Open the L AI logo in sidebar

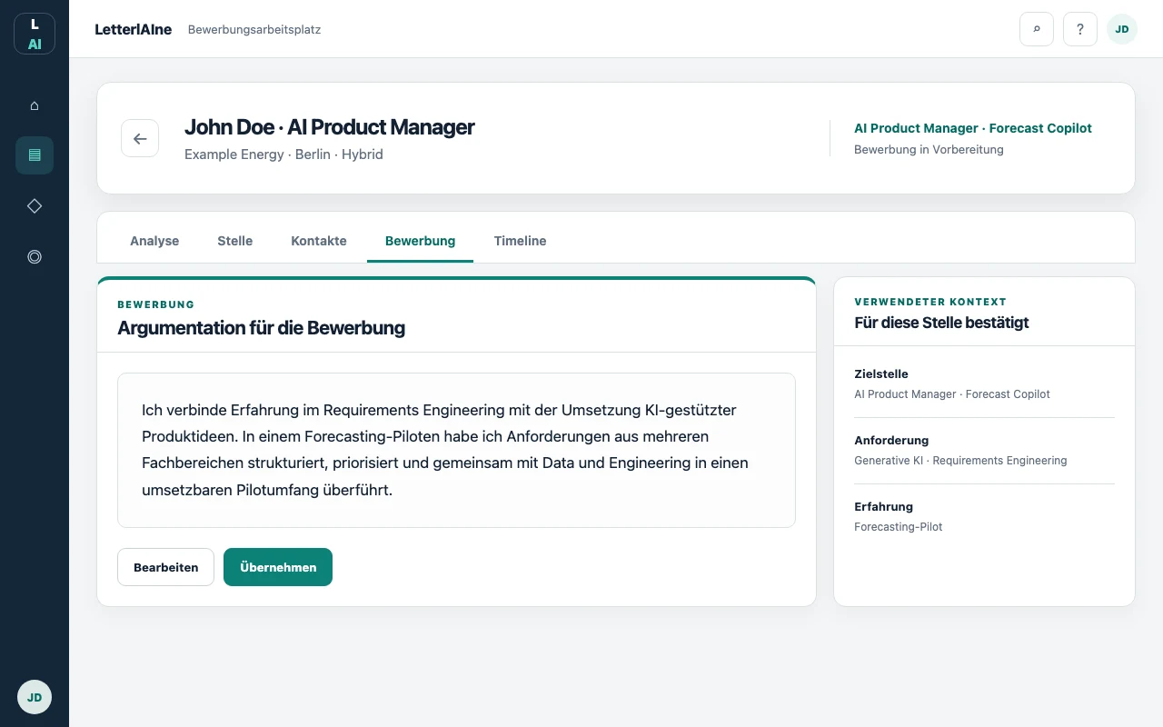pos(35,34)
